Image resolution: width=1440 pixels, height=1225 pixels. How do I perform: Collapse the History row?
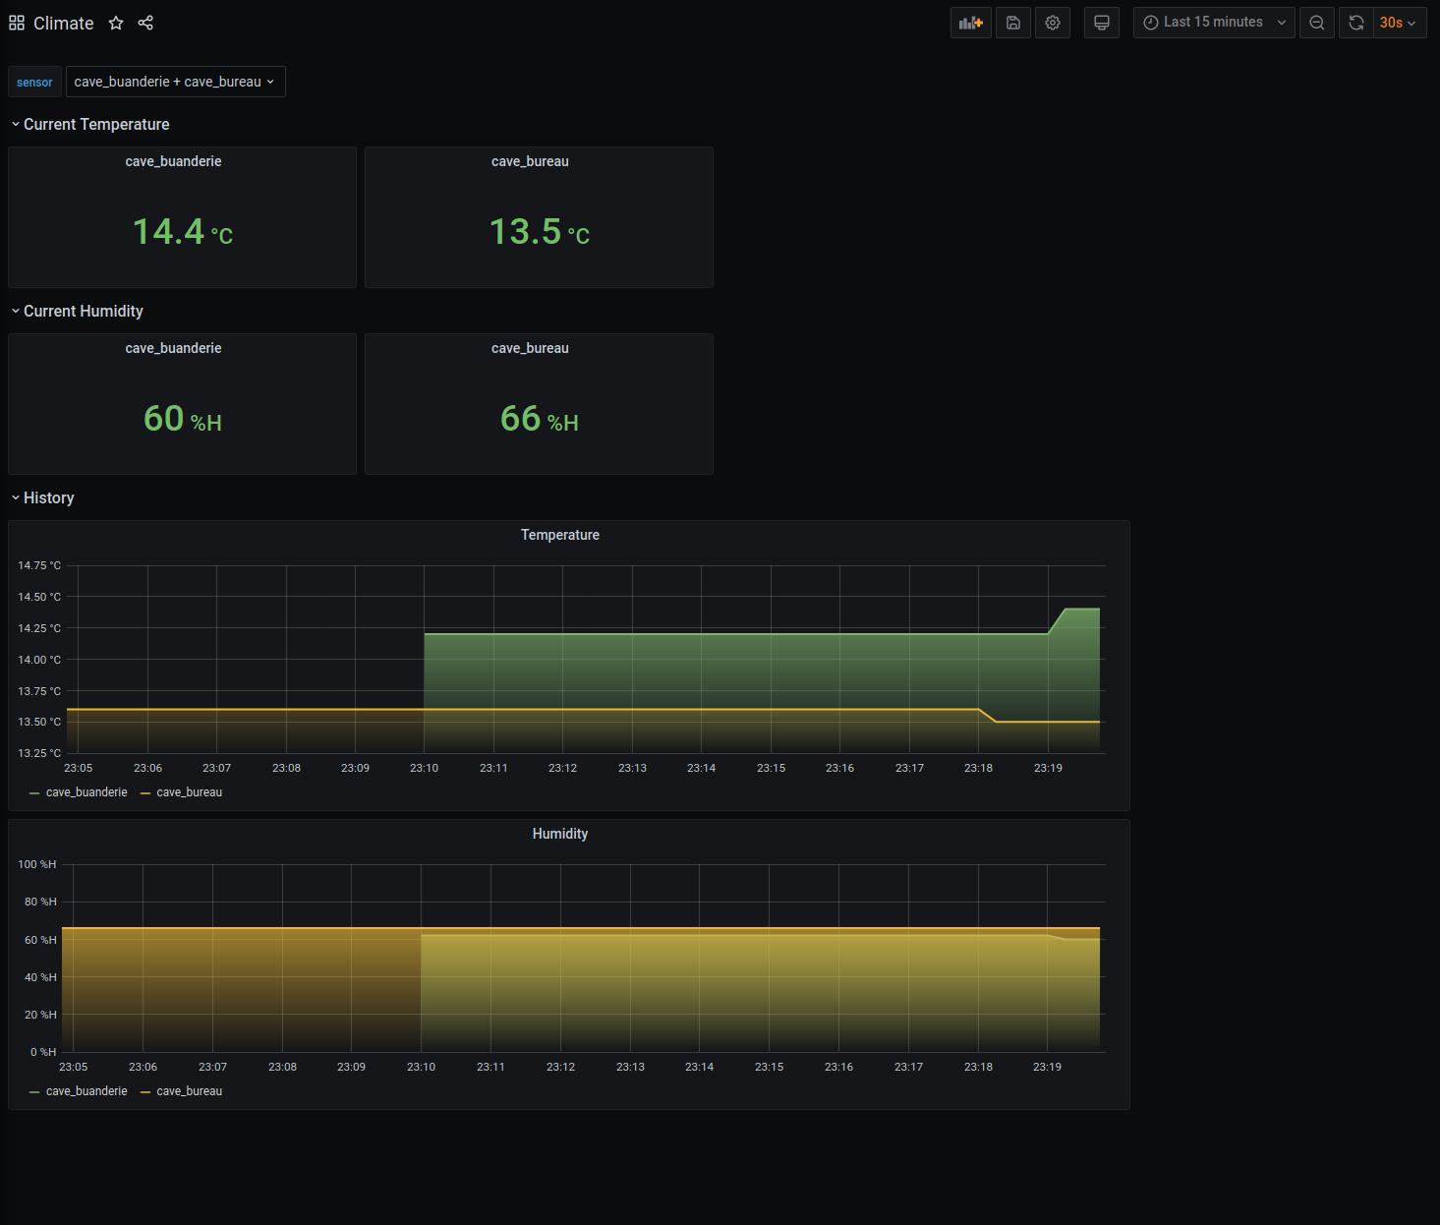click(x=48, y=497)
